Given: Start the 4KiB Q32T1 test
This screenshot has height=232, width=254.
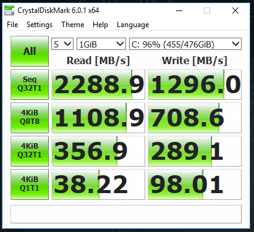Looking at the screenshot, I should (x=30, y=151).
